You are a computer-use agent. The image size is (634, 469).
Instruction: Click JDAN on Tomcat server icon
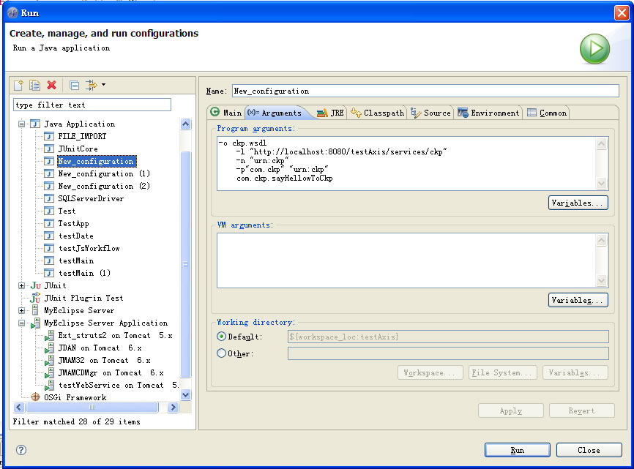click(x=49, y=348)
